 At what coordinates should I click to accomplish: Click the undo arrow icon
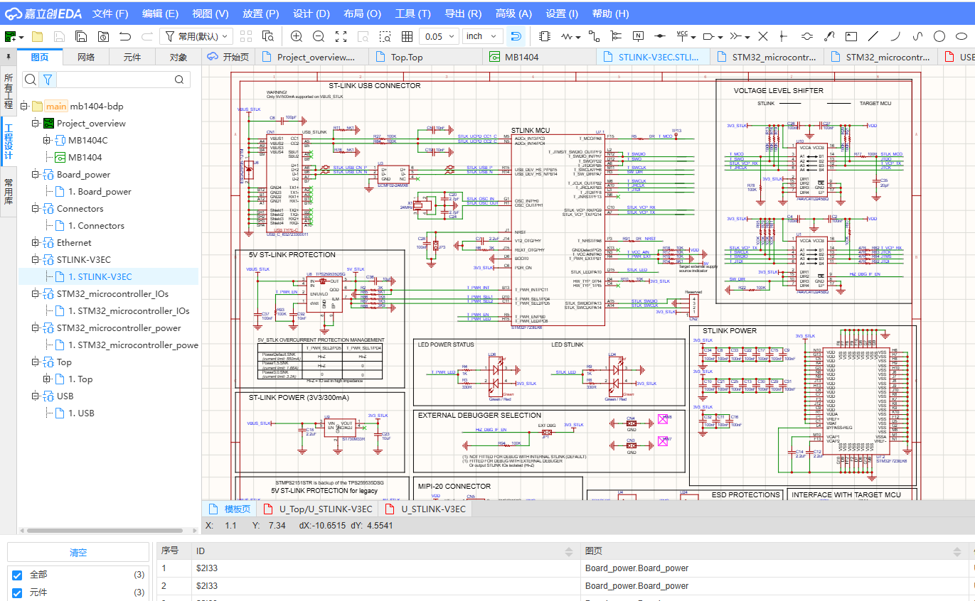[x=125, y=36]
